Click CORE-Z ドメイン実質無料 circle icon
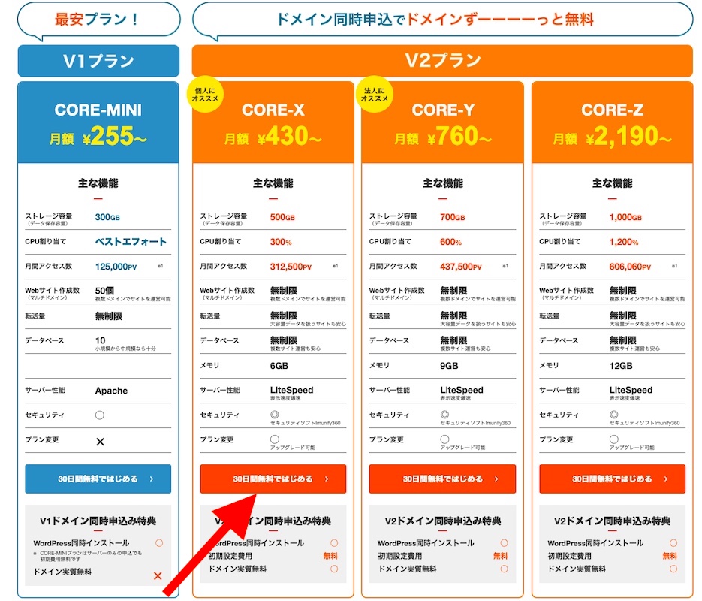This screenshot has width=702, height=601. click(673, 569)
